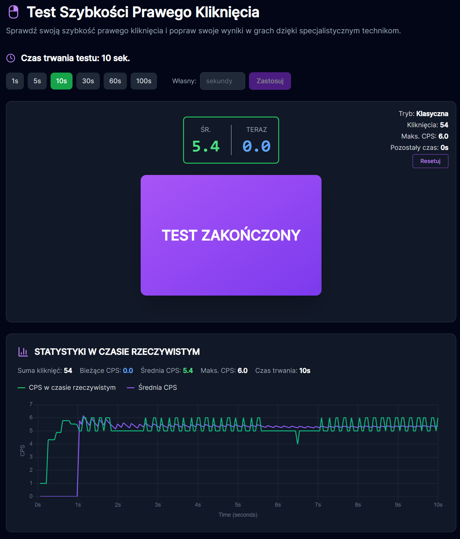460x539 pixels.
Task: Choose the 30s duration option
Action: (x=88, y=81)
